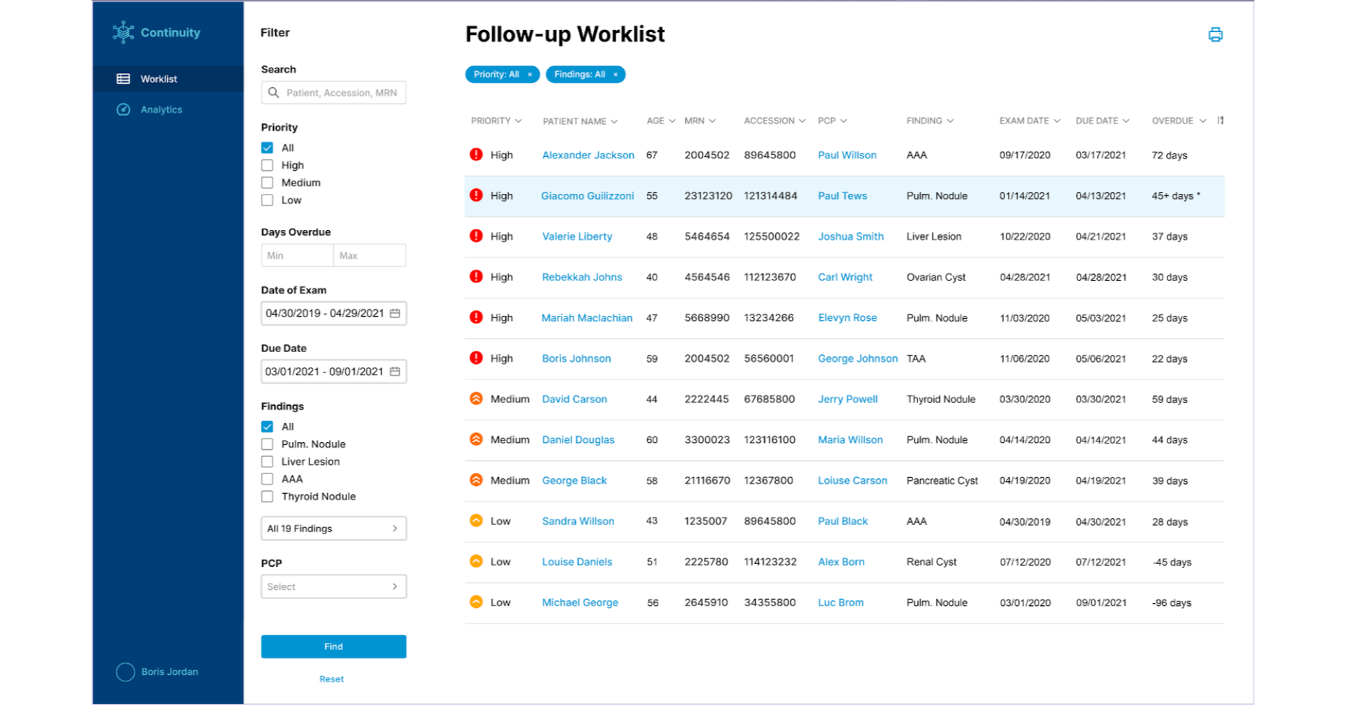
Task: Click the Reset link
Action: 332,679
